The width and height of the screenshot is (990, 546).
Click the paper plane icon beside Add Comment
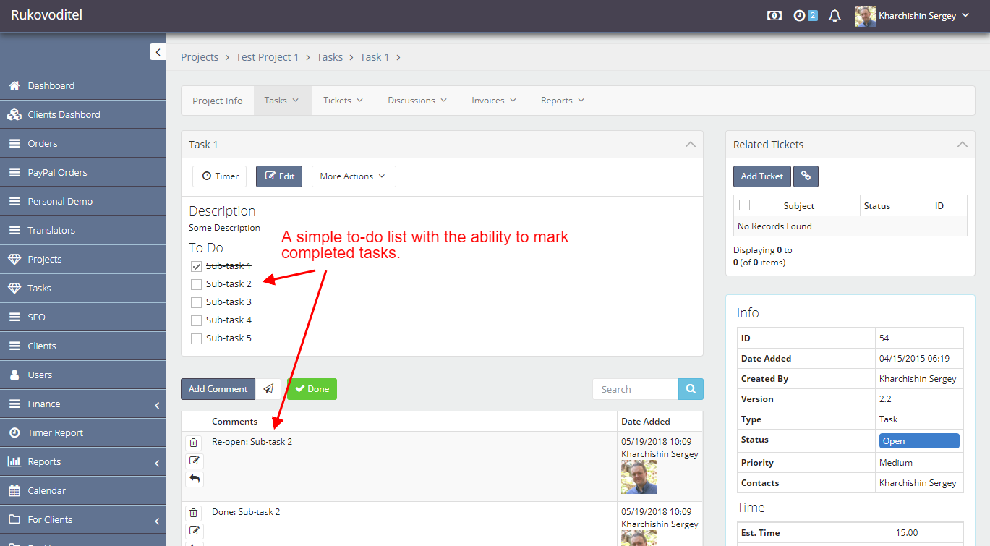(x=268, y=389)
